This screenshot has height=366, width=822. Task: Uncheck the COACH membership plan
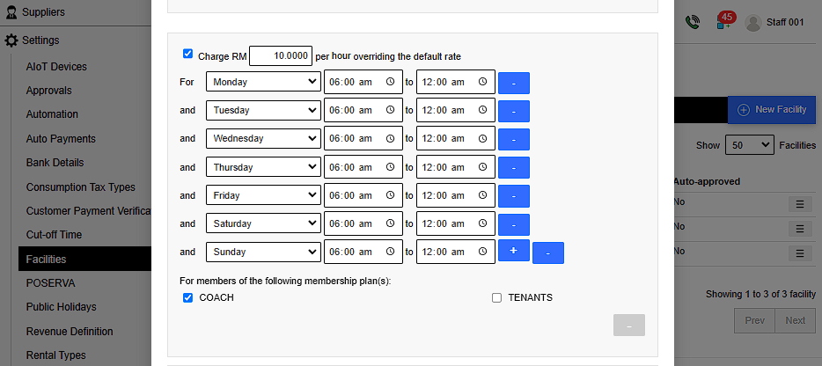tap(187, 297)
